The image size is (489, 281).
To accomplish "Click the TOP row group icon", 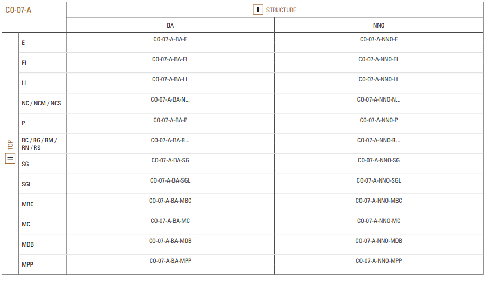I will coord(10,158).
